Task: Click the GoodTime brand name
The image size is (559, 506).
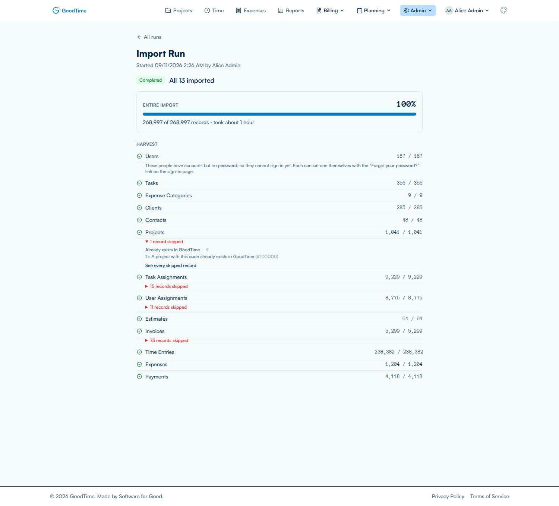Action: (74, 10)
